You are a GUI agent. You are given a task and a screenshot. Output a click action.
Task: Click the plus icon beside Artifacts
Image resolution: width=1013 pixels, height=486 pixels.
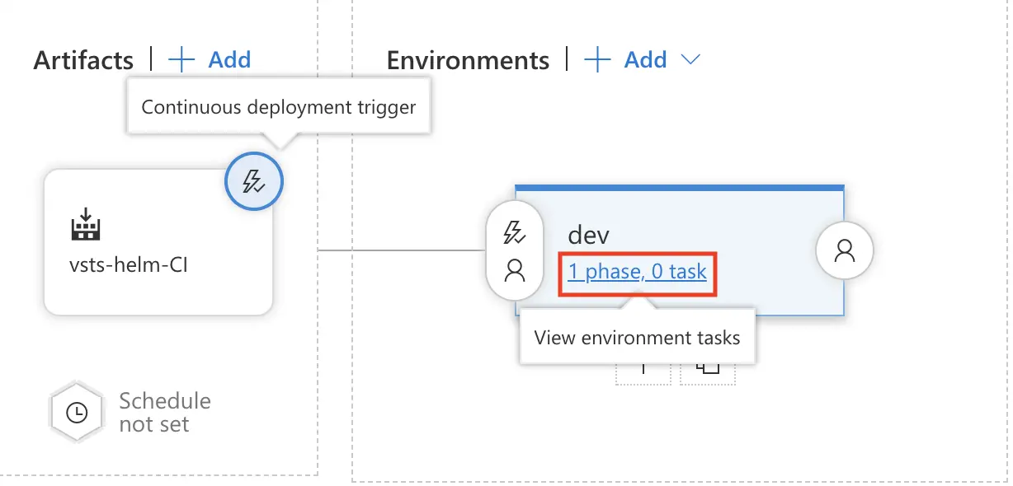click(181, 59)
